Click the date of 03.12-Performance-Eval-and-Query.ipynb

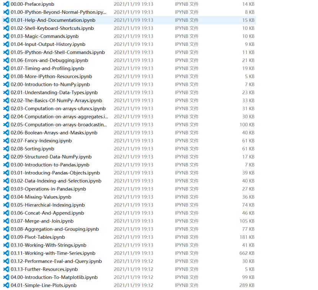click(x=133, y=261)
